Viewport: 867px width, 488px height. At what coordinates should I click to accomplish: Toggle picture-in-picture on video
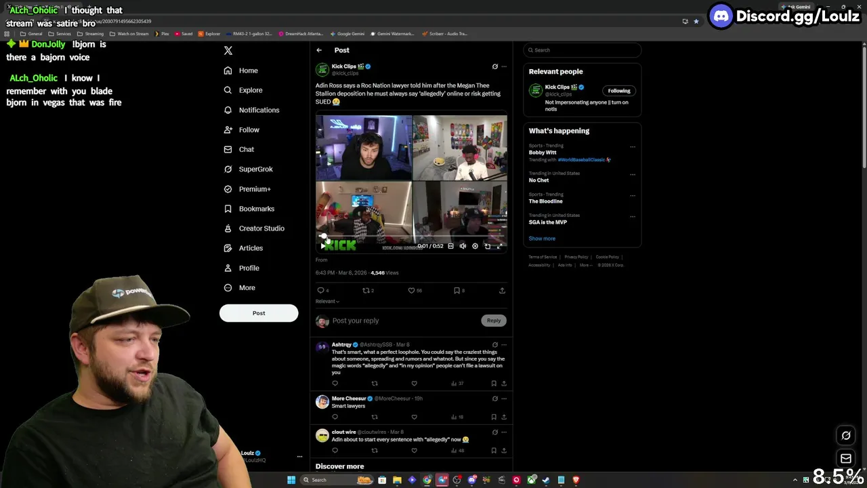pos(487,246)
